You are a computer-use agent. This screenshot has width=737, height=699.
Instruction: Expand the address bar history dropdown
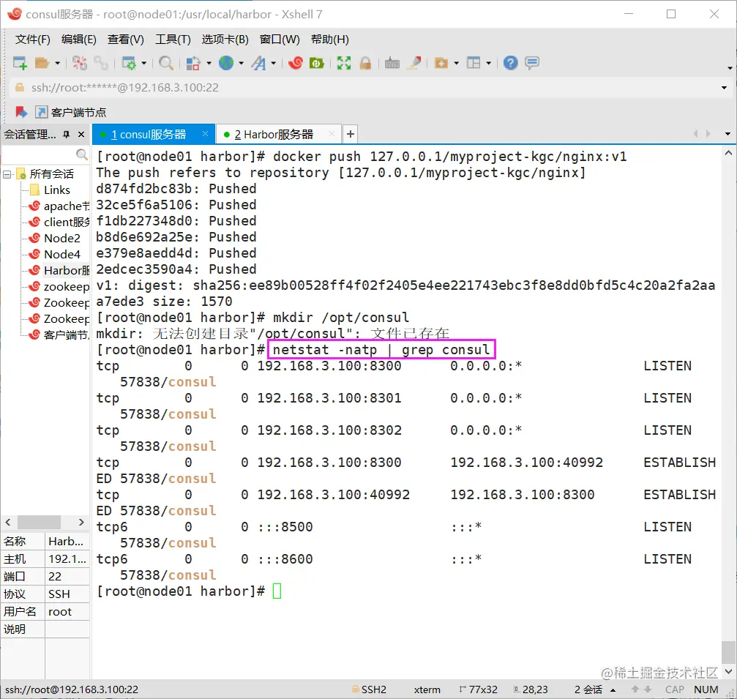(x=724, y=88)
